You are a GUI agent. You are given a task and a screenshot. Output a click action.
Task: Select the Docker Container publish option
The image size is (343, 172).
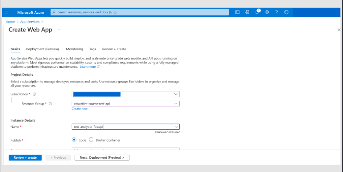pyautogui.click(x=91, y=140)
